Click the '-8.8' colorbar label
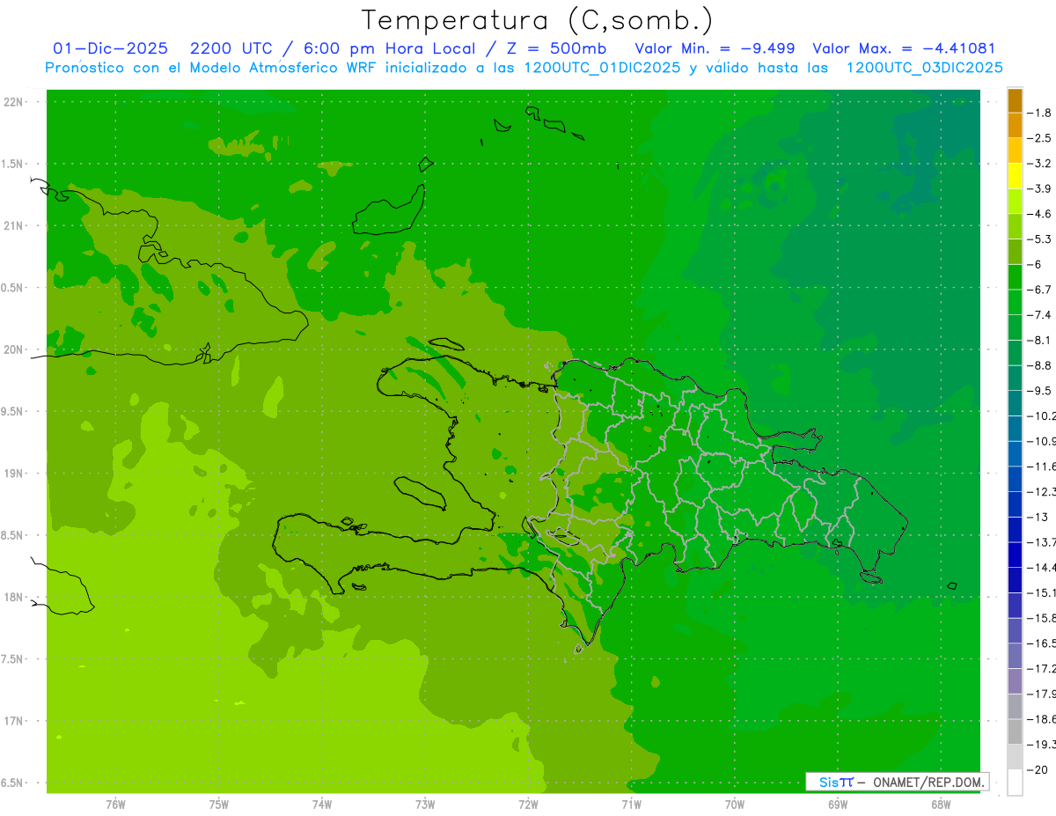Image resolution: width=1056 pixels, height=816 pixels. [x=1039, y=365]
